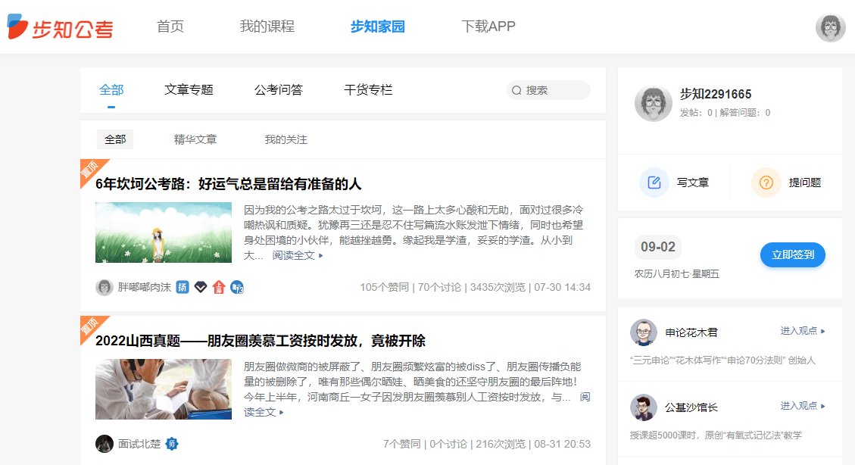The height and width of the screenshot is (465, 855).
Task: Click the black V badge beside 胖嘟嘟肉沫
Action: [x=201, y=287]
